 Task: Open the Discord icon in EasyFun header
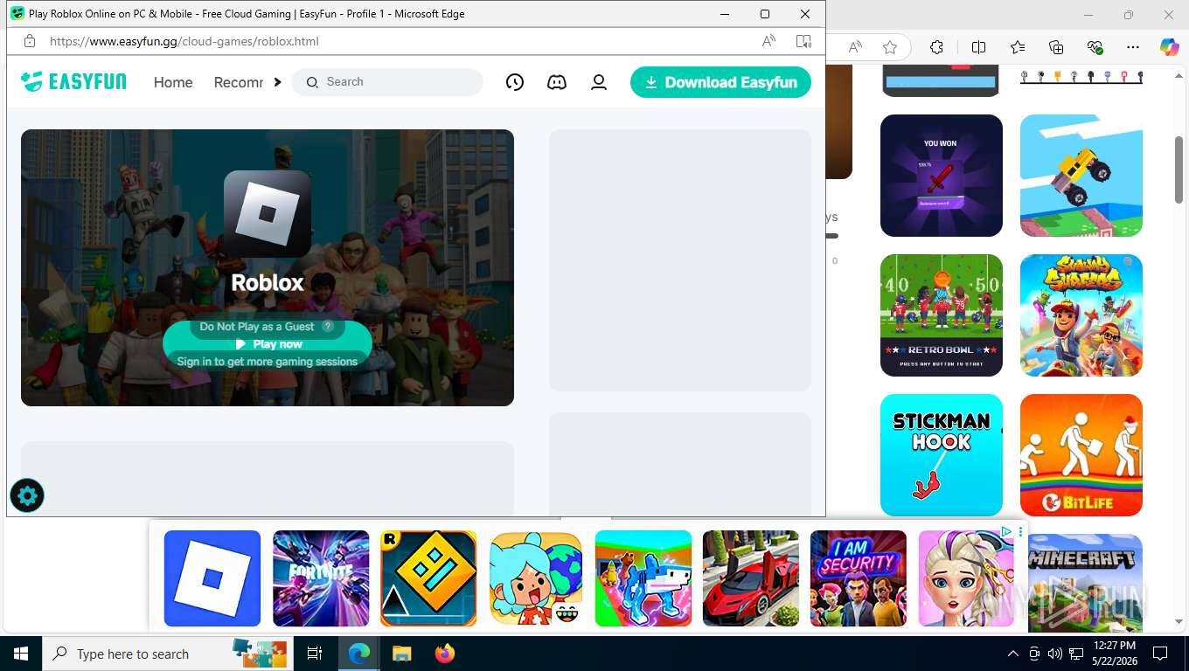click(x=557, y=82)
